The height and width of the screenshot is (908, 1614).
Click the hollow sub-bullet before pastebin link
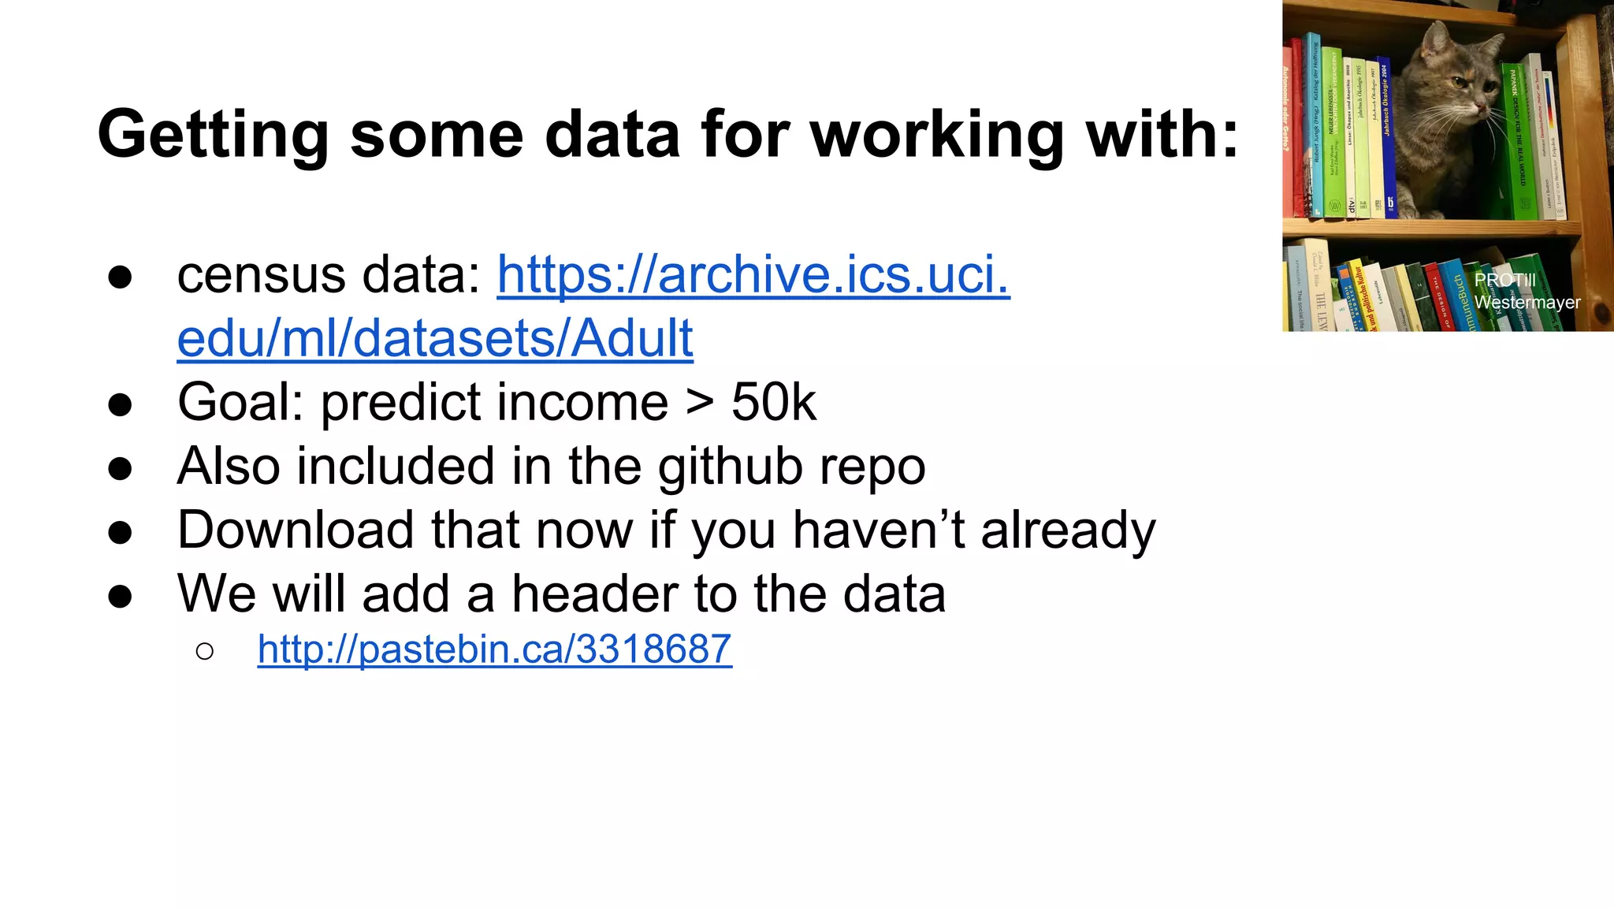205,651
